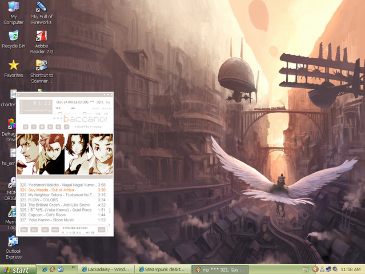Viewport: 365px width, 274px height.
Task: Click the EN language bar indicator
Action: tap(306, 270)
